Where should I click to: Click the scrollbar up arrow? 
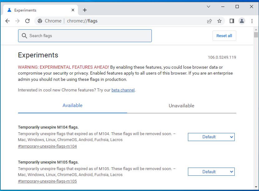[x=256, y=30]
